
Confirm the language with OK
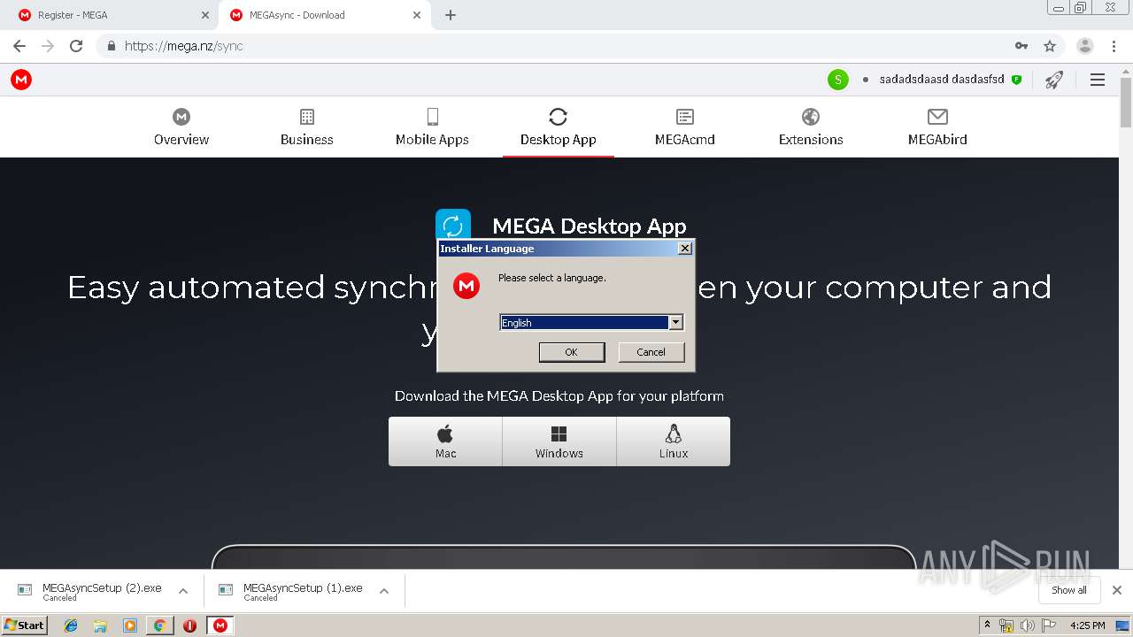(x=572, y=352)
